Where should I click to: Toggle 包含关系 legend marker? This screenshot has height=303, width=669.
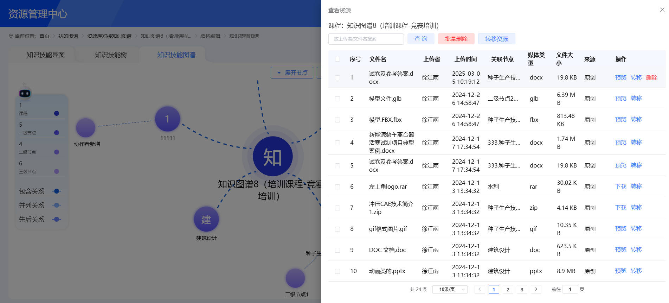coord(56,191)
